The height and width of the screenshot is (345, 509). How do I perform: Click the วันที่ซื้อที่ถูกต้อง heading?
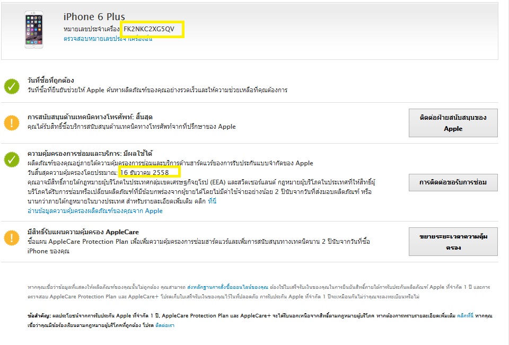pos(51,80)
